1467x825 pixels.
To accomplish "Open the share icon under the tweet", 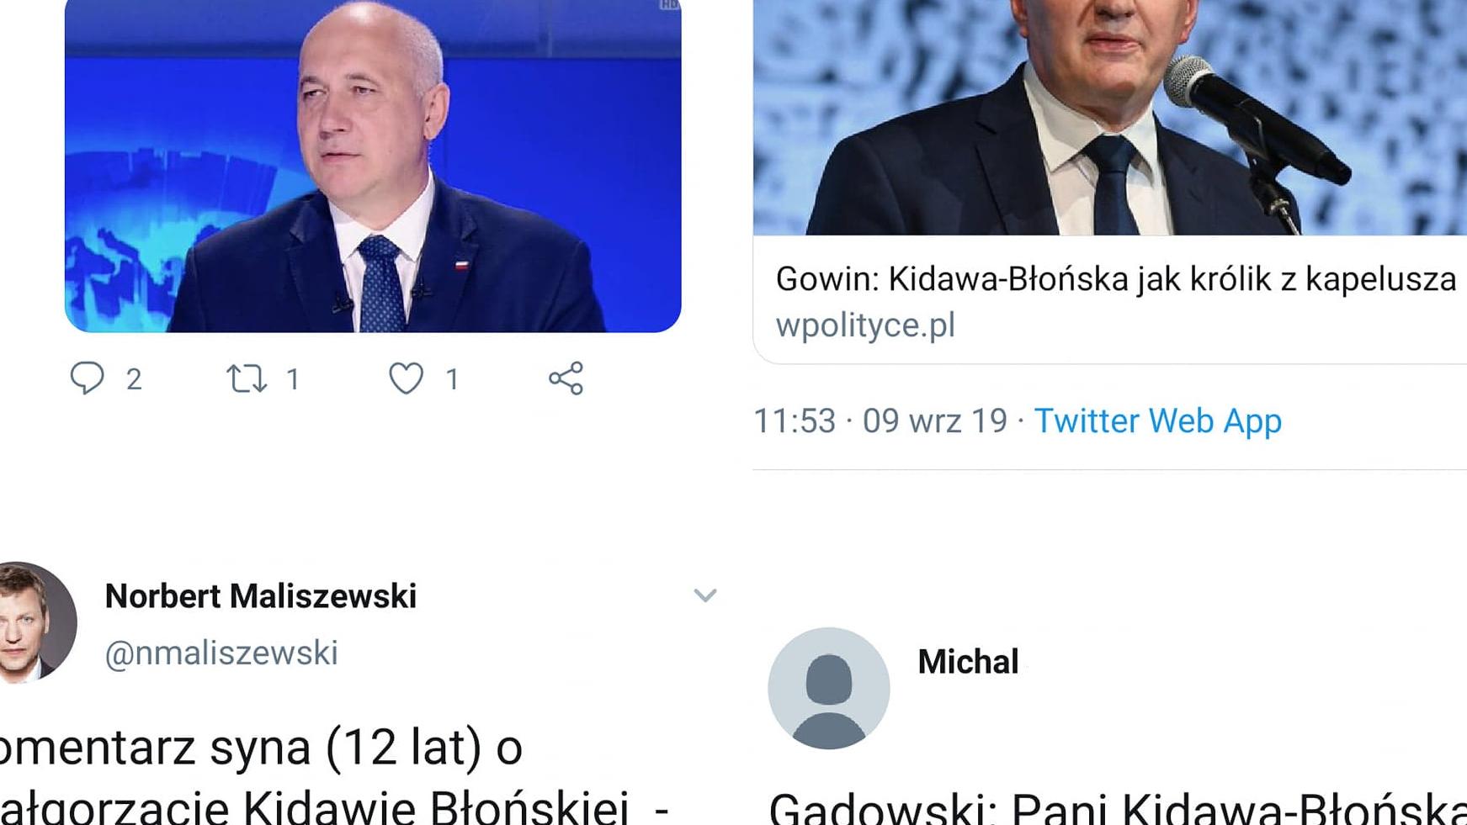I will pos(566,378).
